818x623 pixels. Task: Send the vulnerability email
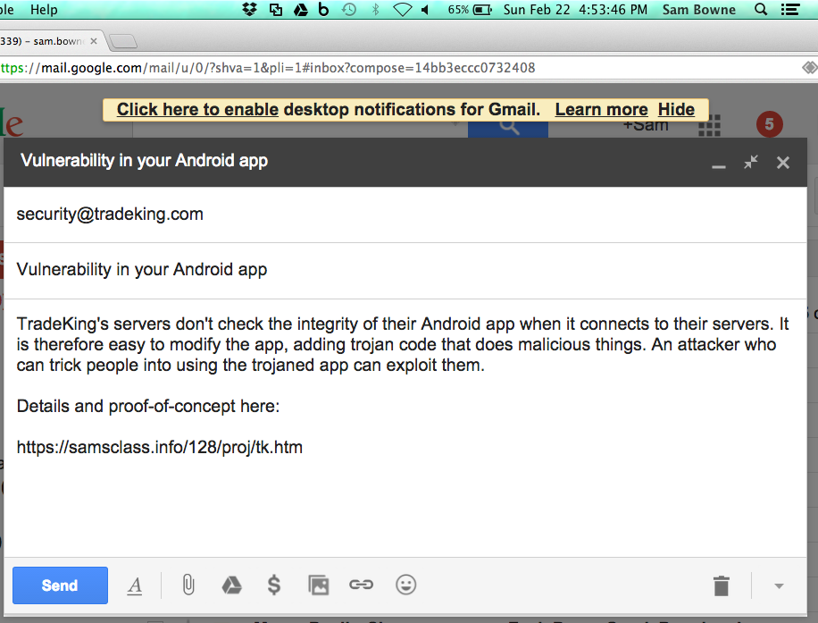(x=60, y=585)
